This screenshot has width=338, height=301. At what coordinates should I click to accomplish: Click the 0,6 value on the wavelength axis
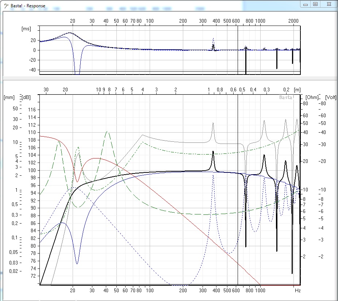233,90
